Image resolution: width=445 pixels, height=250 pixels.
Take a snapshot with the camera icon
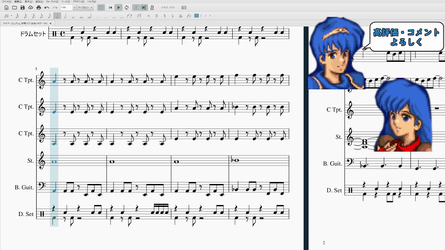point(184,8)
